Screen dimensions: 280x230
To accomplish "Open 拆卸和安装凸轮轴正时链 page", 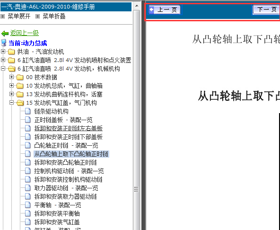I will click(x=66, y=163).
